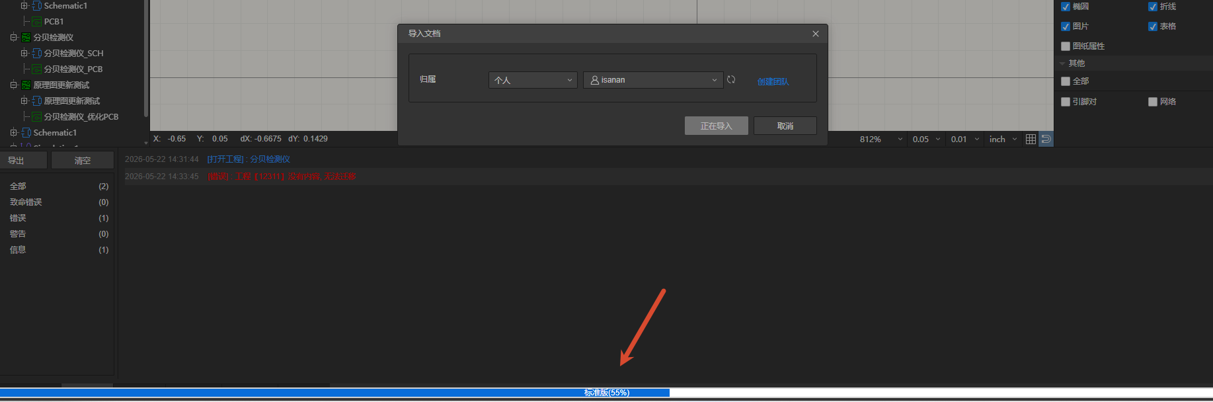Screen dimensions: 1213x402
Task: Expand the top Schematic1 tree node
Action: tap(24, 6)
